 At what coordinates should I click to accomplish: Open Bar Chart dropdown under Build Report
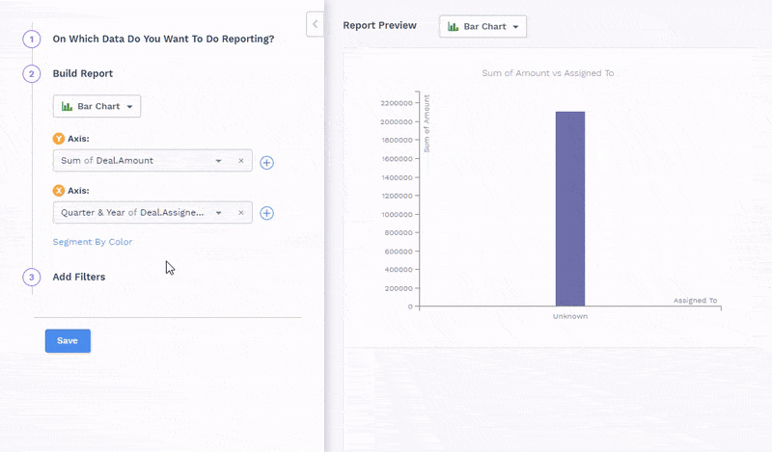(97, 106)
